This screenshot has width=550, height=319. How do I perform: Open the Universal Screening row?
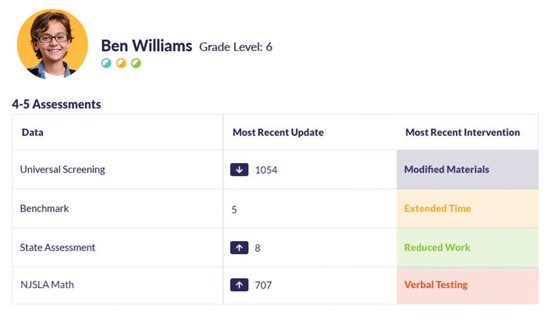63,170
